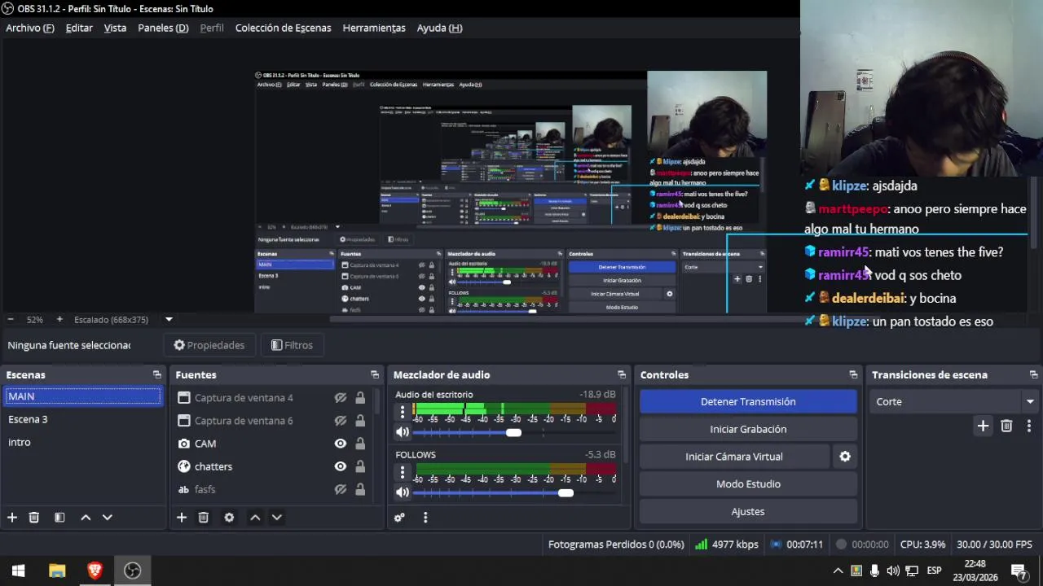The height and width of the screenshot is (586, 1043).
Task: Show Captura de ventana 4 source
Action: pos(341,398)
